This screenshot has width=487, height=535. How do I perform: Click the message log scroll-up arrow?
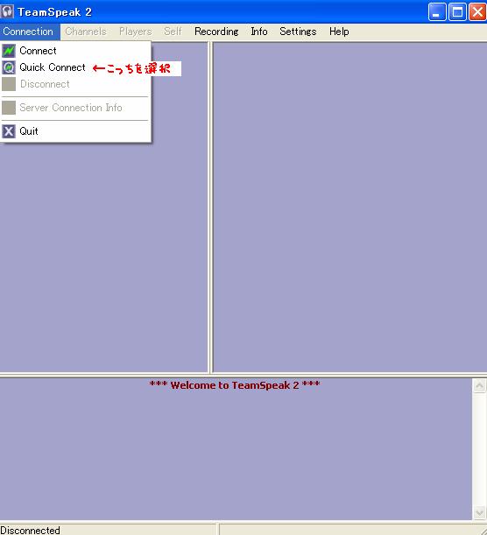(479, 386)
